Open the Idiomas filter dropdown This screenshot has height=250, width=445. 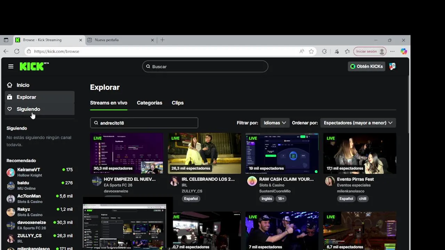tap(275, 123)
